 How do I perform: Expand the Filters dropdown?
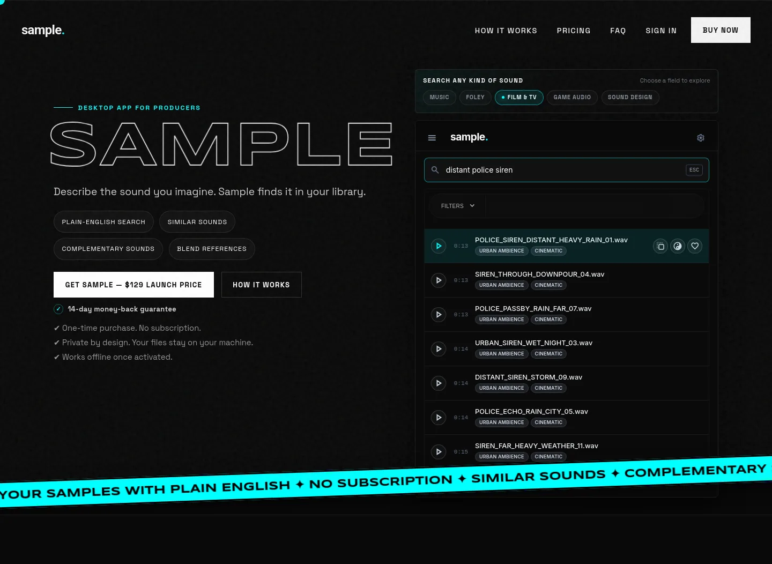(457, 206)
